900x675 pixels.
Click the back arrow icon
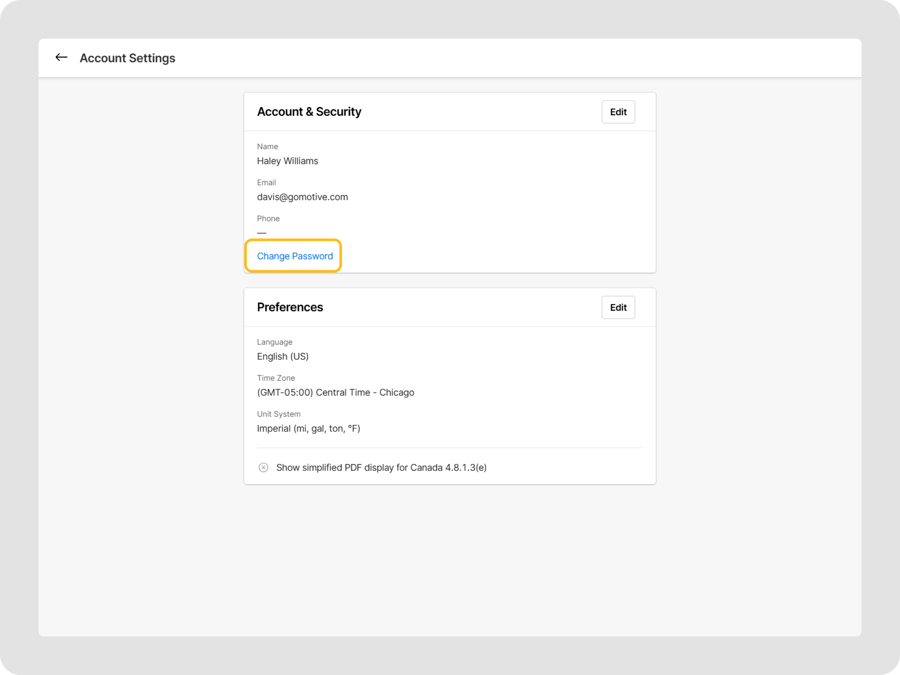(x=61, y=57)
